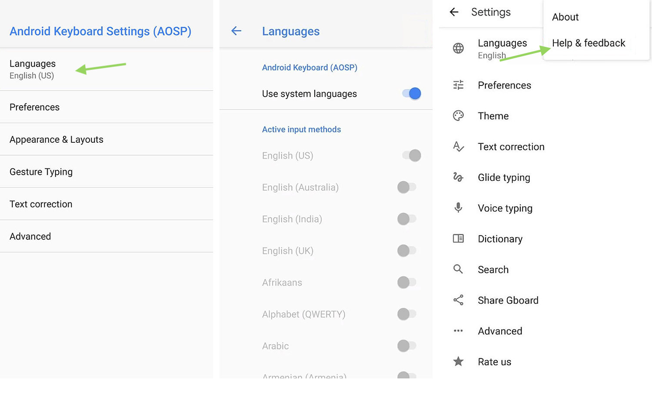Open Preferences in AOSP keyboard settings
This screenshot has height=402, width=652.
[106, 107]
